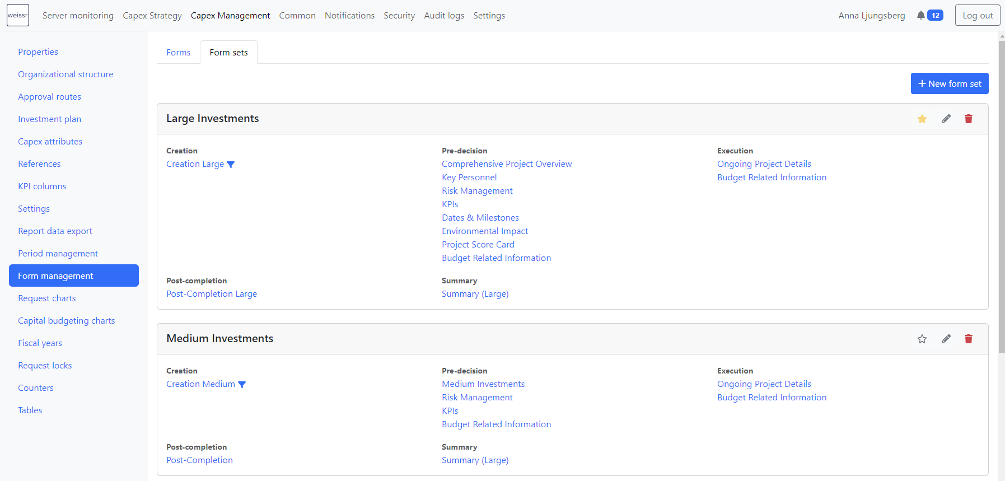This screenshot has height=481, width=1005.
Task: Select Capex attributes in sidebar
Action: [50, 141]
